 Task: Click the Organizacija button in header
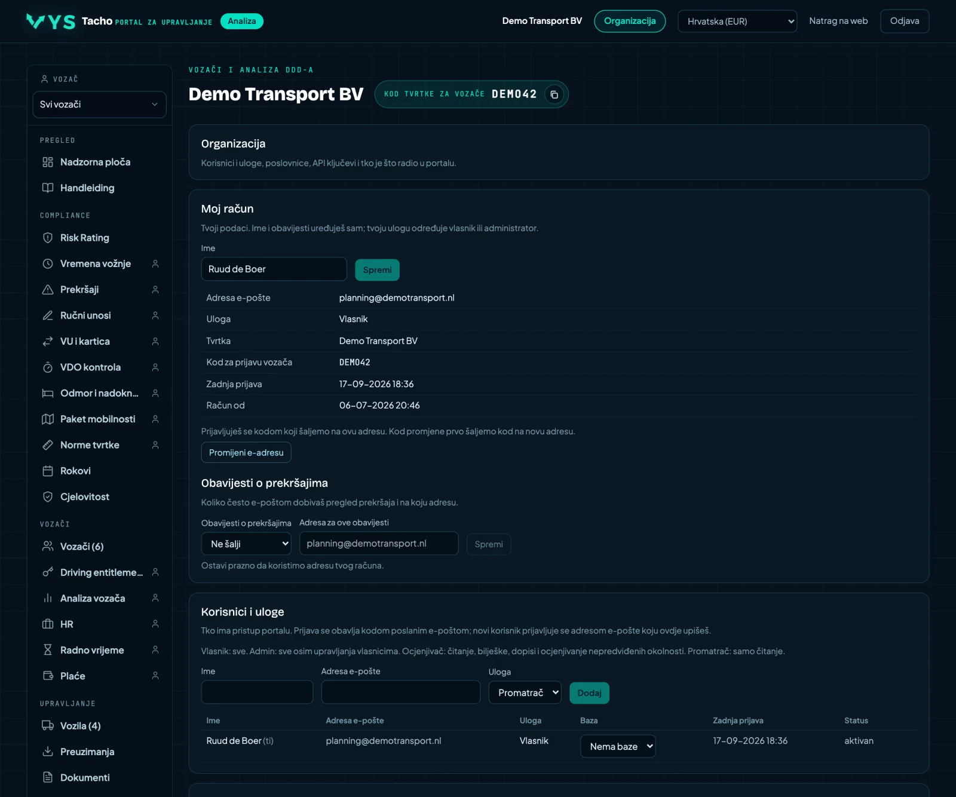[x=630, y=21]
